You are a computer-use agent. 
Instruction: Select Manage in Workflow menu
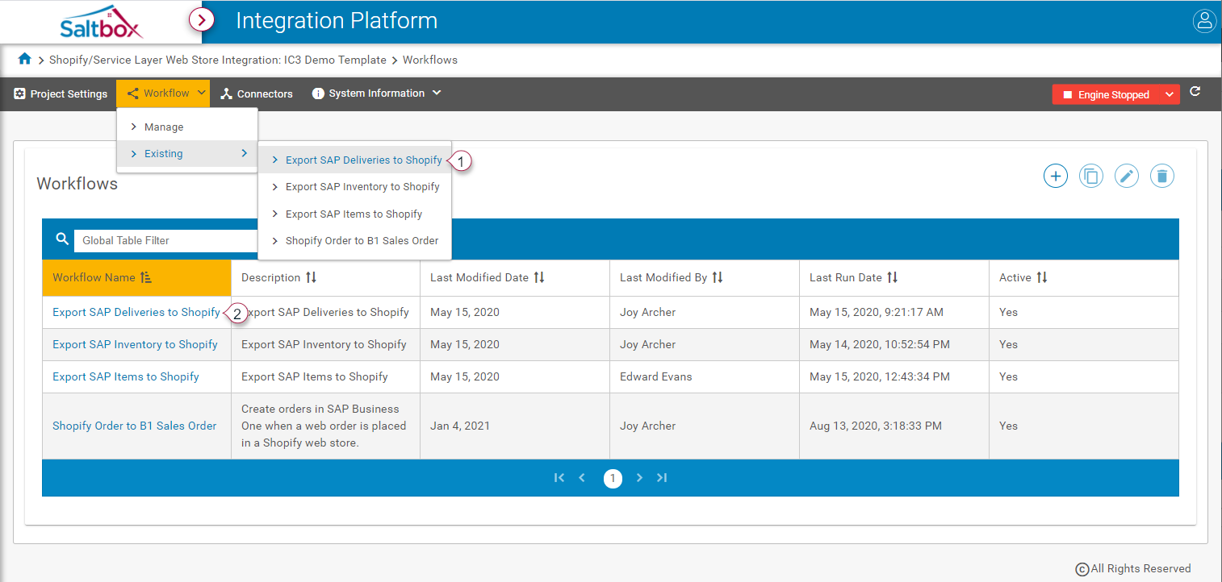pyautogui.click(x=187, y=127)
